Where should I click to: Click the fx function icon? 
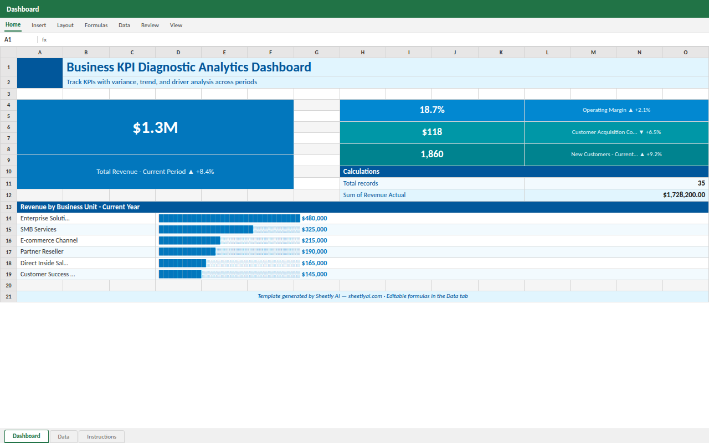click(44, 39)
